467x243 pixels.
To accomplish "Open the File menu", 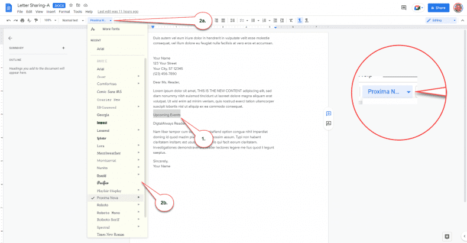I will point(20,12).
